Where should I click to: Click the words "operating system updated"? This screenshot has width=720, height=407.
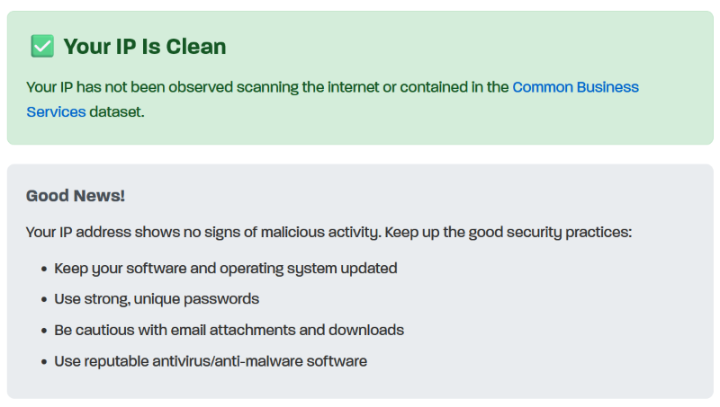[313, 268]
